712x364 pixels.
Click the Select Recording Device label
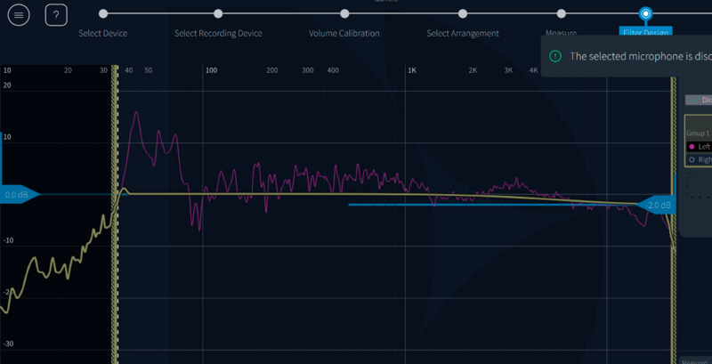(x=218, y=34)
